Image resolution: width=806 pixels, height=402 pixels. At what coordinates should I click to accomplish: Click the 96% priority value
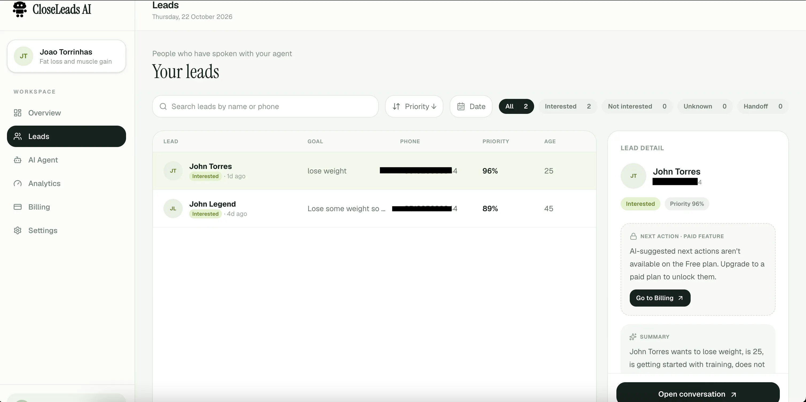coord(490,171)
